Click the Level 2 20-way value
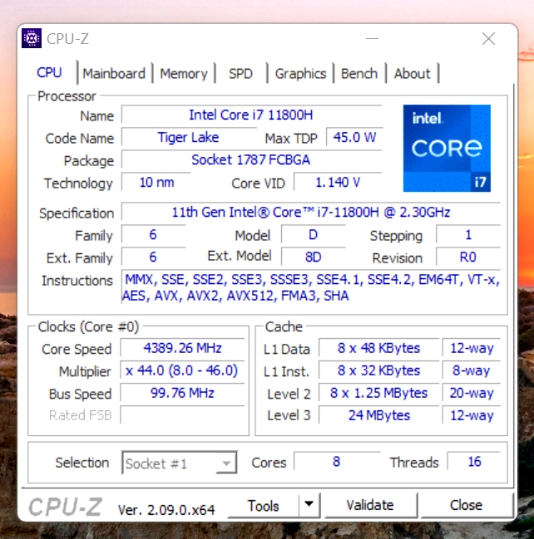Viewport: 534px width, 539px height. tap(472, 393)
